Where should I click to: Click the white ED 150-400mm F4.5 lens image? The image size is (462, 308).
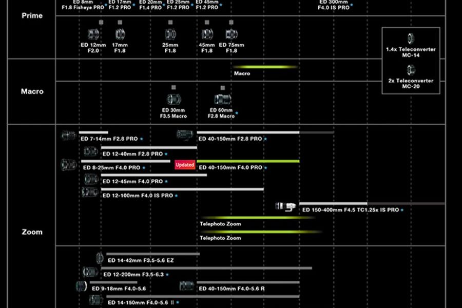click(x=285, y=206)
